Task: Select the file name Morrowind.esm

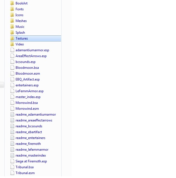Action: (x=27, y=109)
